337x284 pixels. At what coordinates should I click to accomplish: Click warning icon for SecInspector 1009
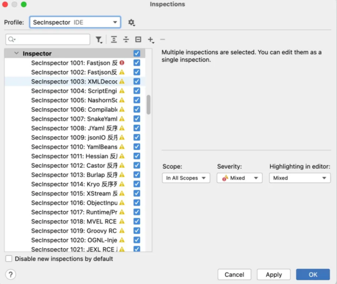(x=122, y=137)
